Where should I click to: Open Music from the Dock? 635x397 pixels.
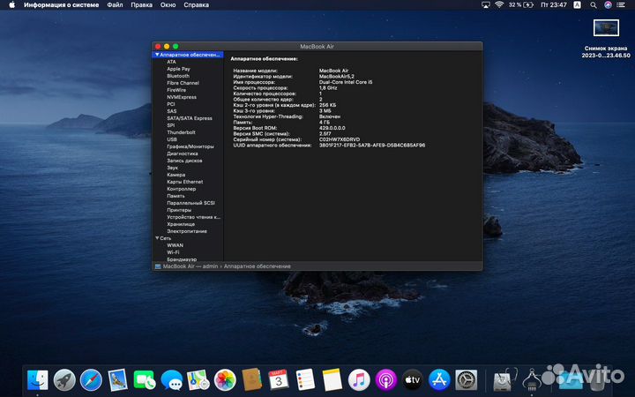coord(359,380)
